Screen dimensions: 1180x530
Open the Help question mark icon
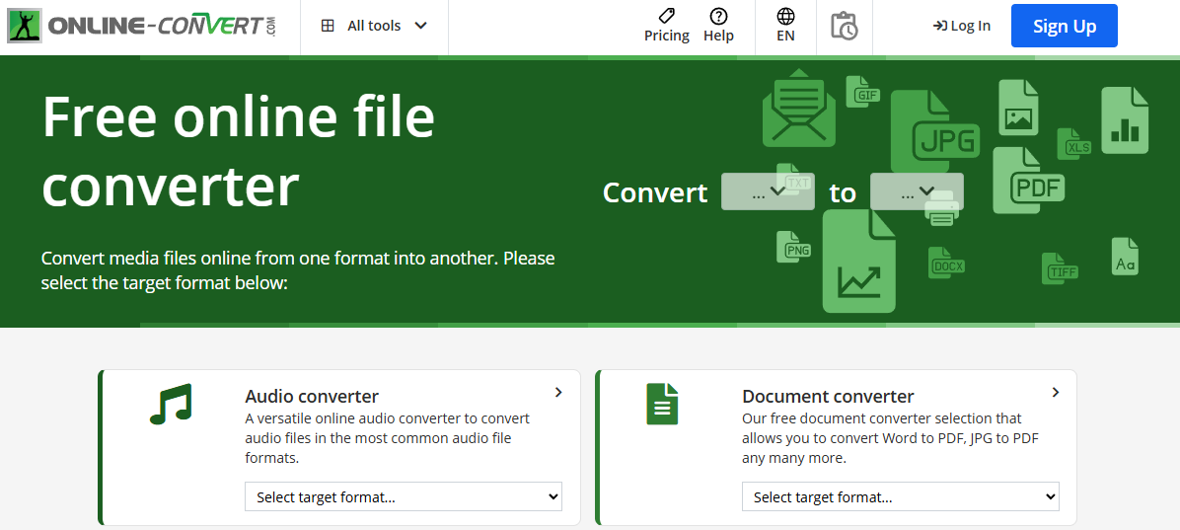718,16
